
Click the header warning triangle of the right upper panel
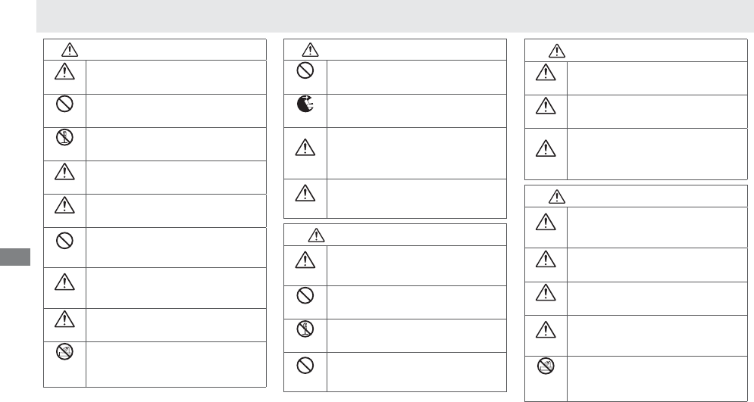point(558,51)
